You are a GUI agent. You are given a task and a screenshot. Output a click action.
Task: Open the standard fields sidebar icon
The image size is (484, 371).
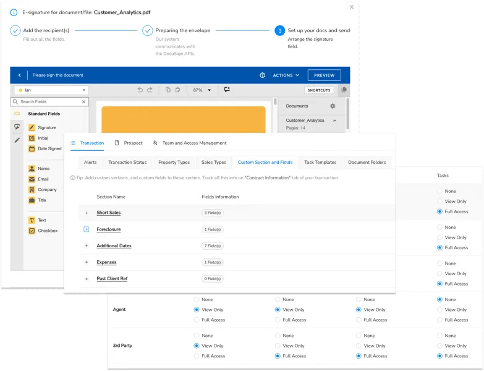(17, 114)
